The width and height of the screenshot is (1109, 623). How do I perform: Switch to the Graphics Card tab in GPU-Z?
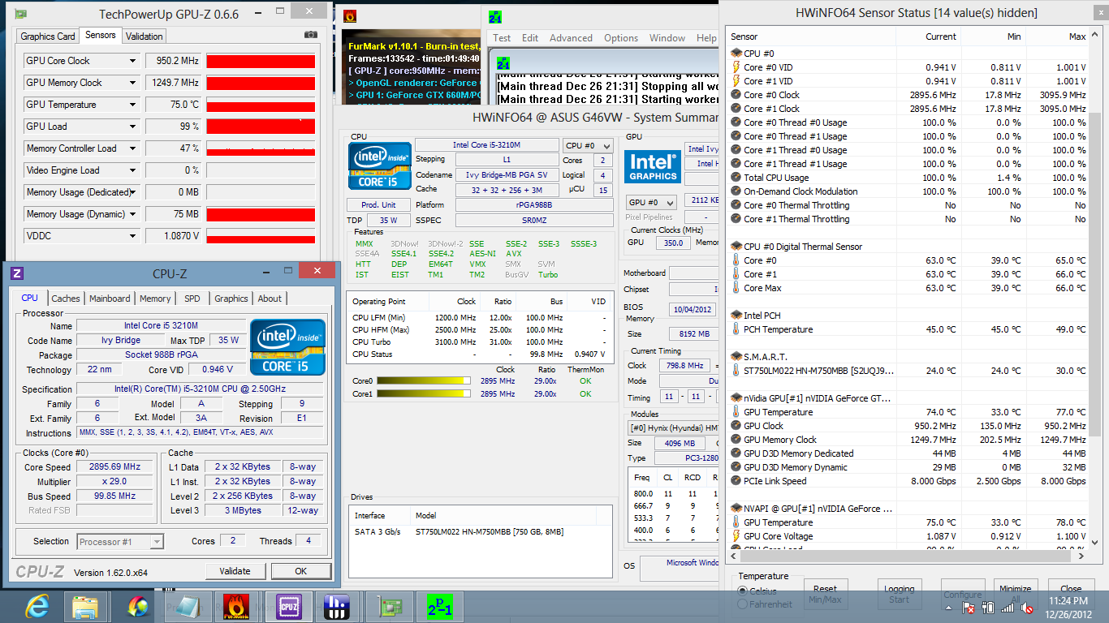tap(48, 36)
